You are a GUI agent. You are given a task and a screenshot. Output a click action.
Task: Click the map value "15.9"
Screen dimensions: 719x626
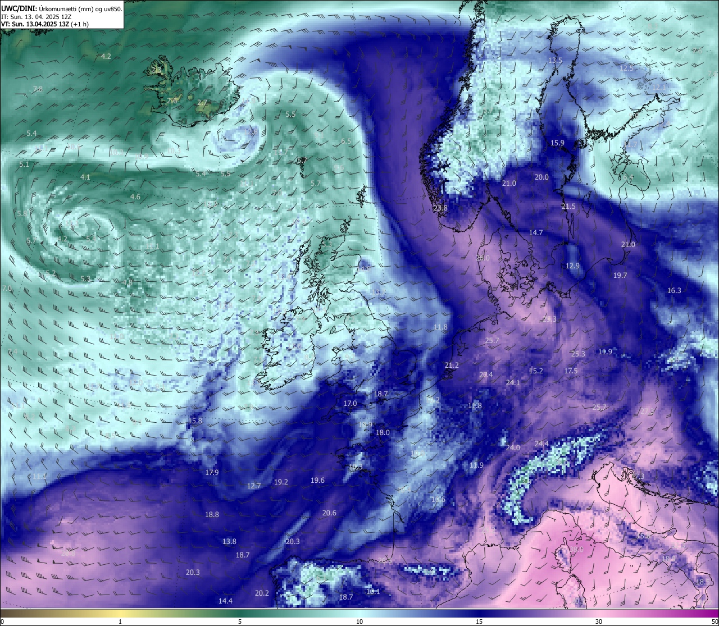(x=557, y=143)
